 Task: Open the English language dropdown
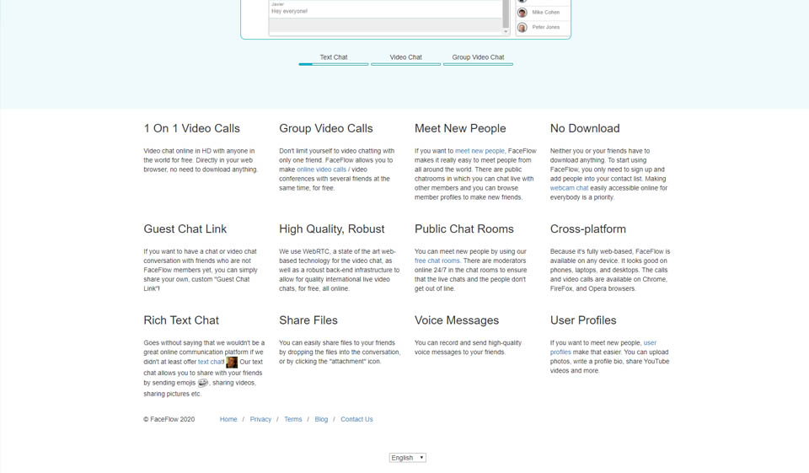408,458
